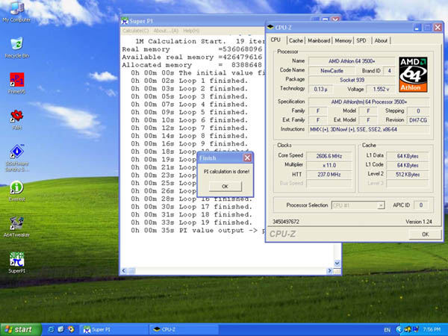
Task: Click the AMD Athlon 64 logo
Action: point(413,75)
